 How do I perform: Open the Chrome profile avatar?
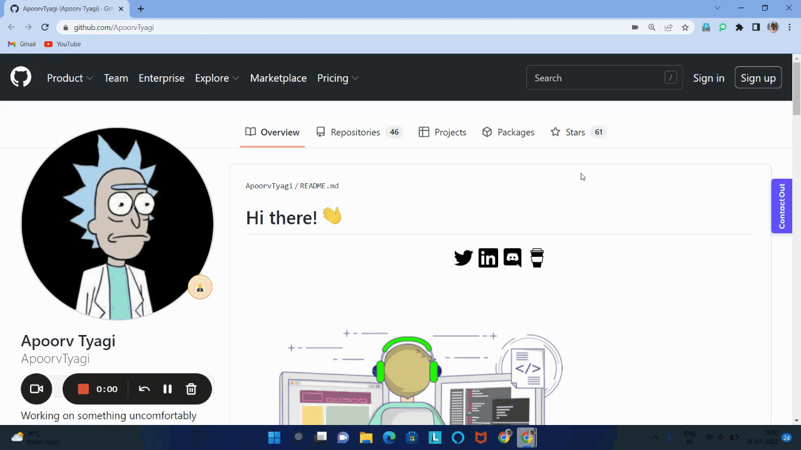point(773,27)
